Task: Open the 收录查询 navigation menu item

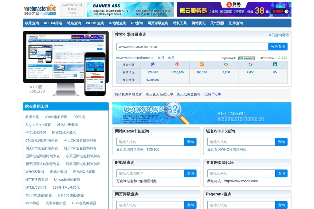Action: pos(32,23)
